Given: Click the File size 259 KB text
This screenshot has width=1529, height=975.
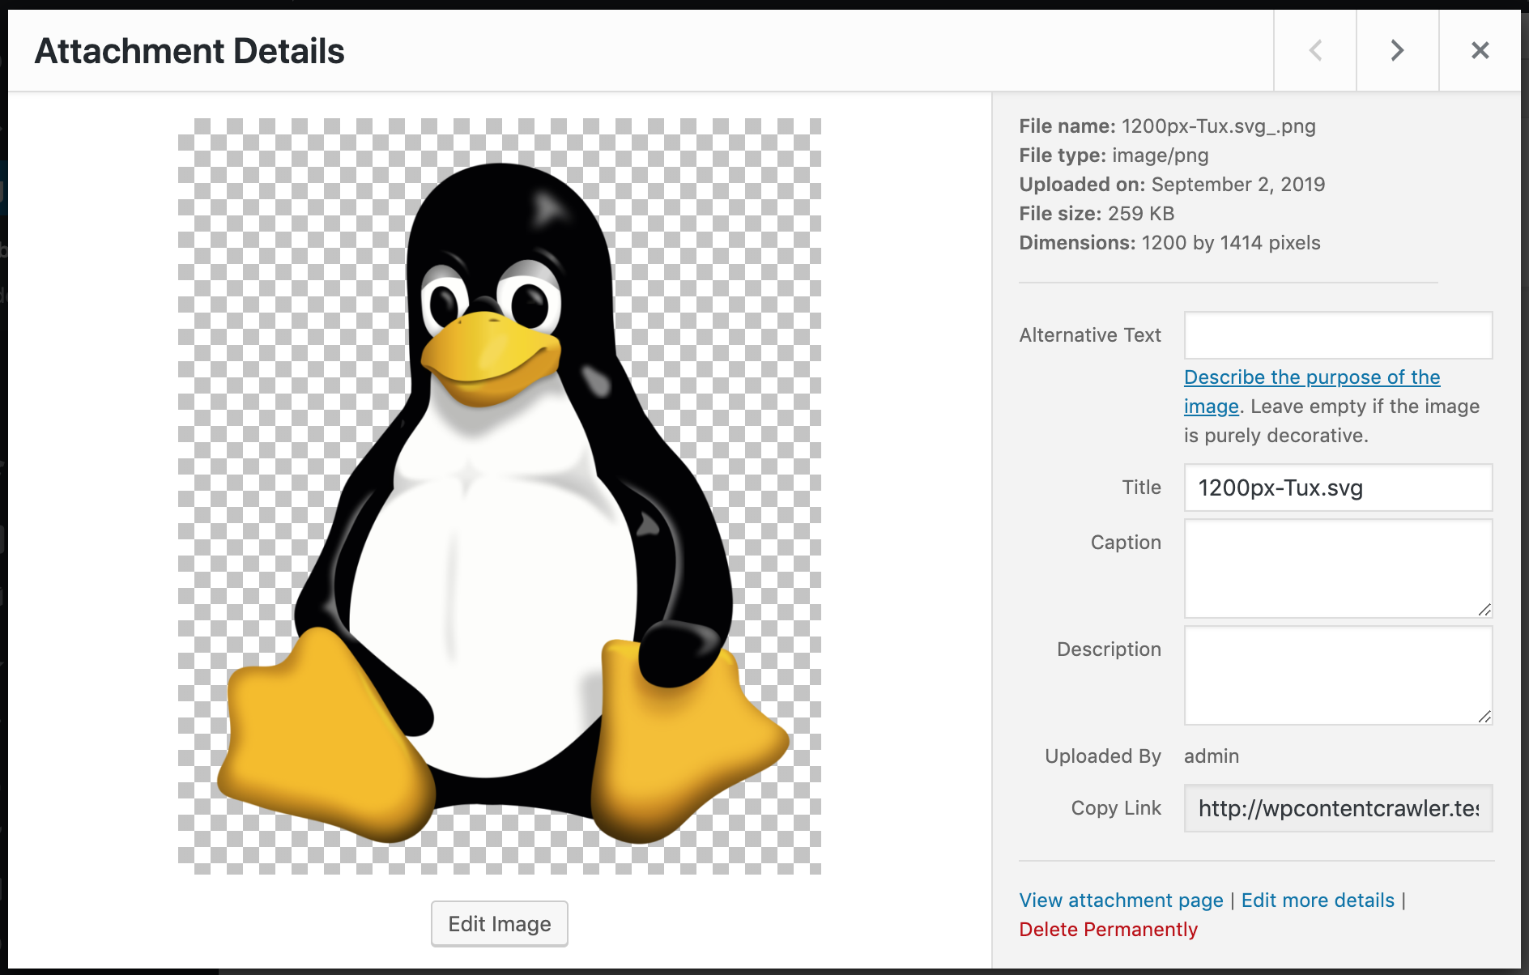Looking at the screenshot, I should [1097, 214].
